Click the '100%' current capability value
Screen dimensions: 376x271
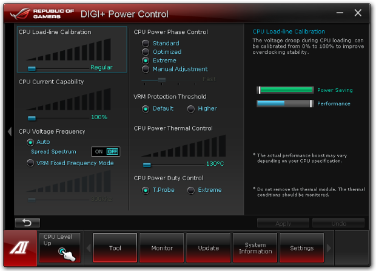99,117
